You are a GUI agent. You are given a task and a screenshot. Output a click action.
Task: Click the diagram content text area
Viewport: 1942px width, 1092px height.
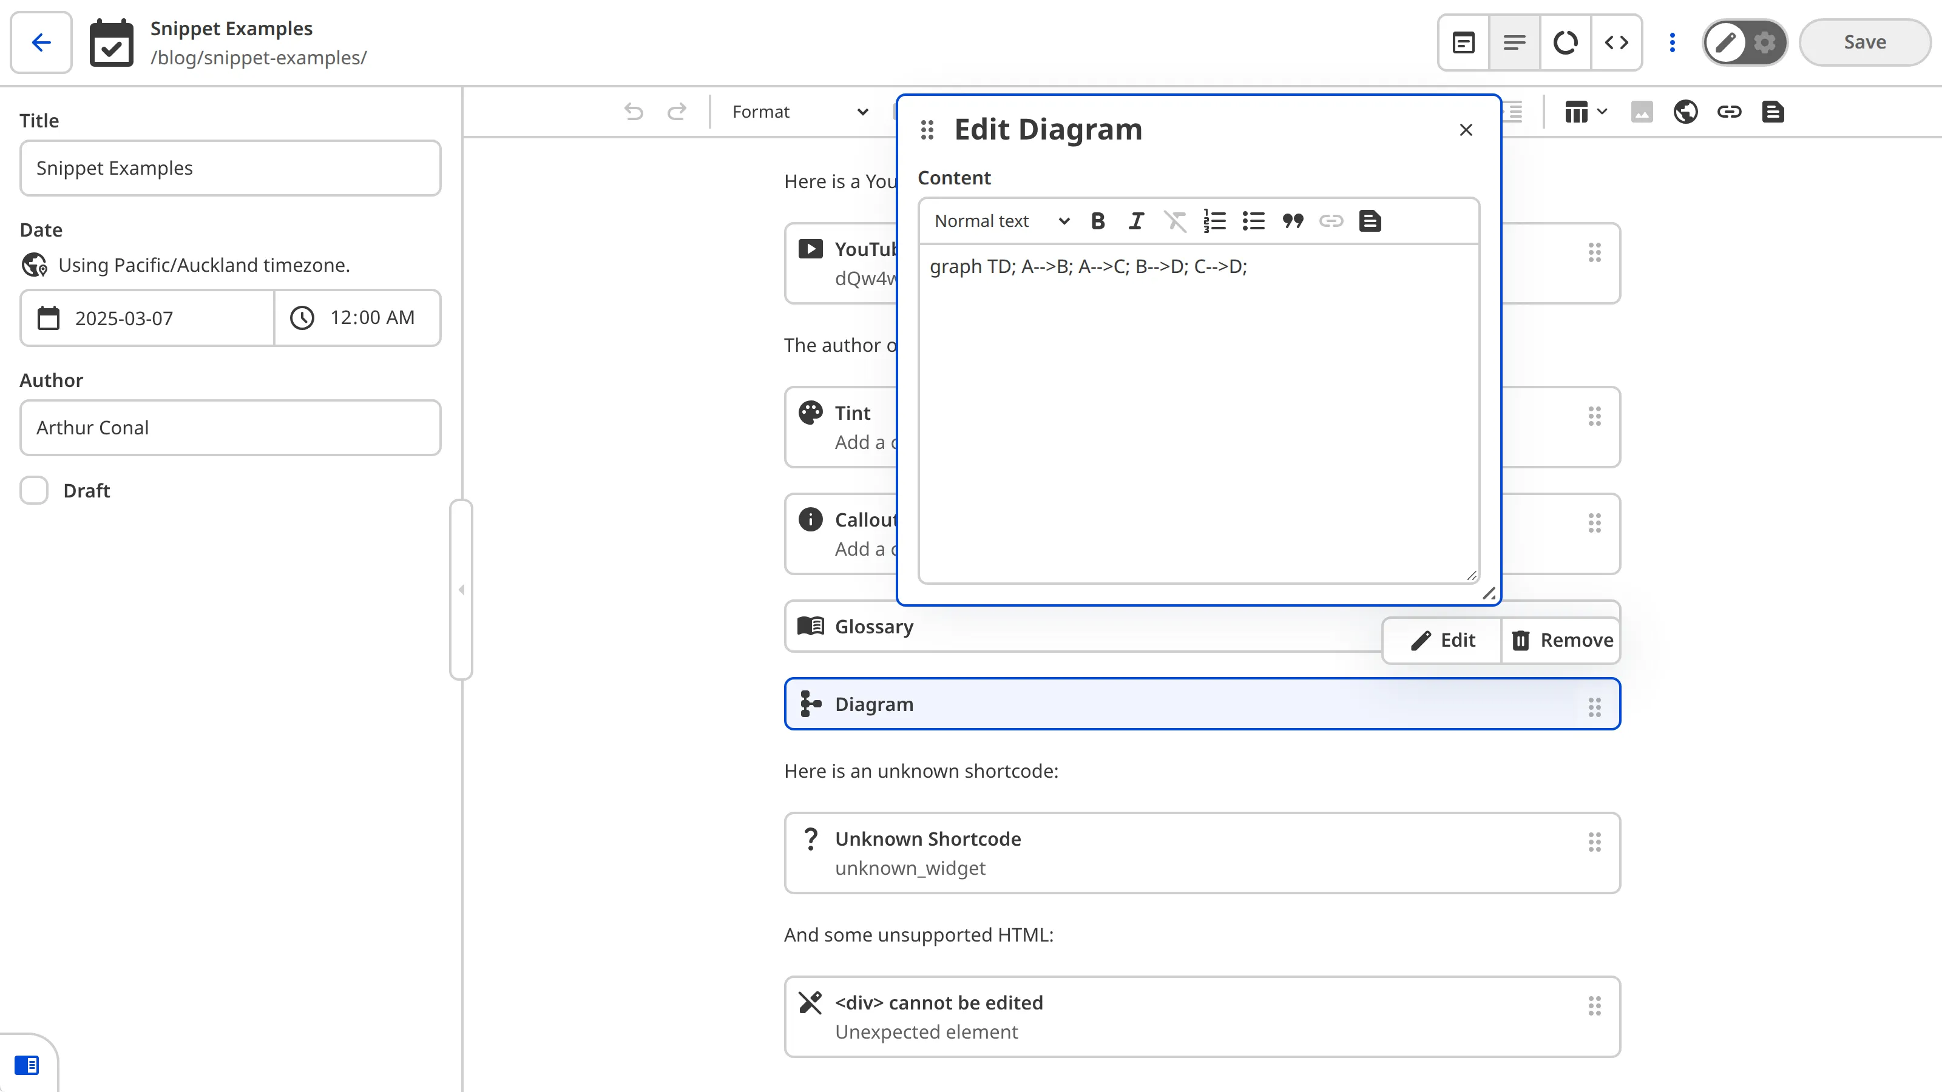point(1198,413)
